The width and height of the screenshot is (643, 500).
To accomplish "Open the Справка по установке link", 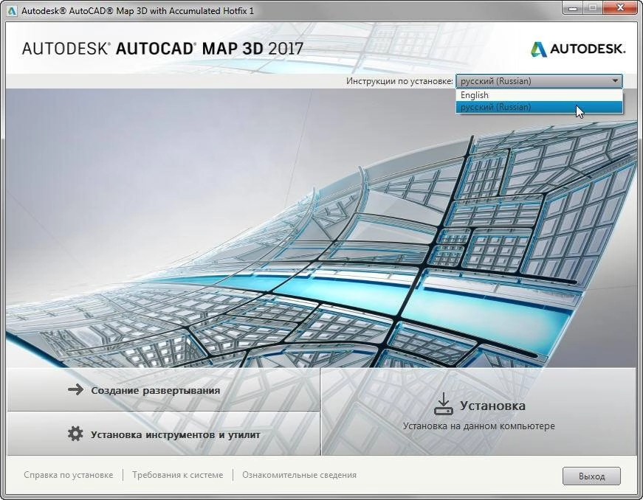I will pos(69,475).
